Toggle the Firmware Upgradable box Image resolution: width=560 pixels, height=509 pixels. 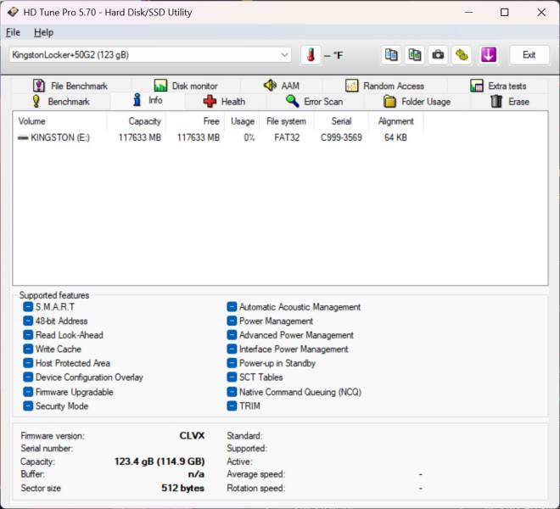(x=28, y=392)
